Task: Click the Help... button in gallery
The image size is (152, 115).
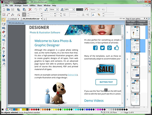Action: point(142,24)
